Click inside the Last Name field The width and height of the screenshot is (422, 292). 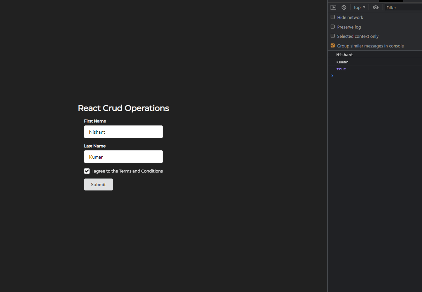pyautogui.click(x=123, y=157)
